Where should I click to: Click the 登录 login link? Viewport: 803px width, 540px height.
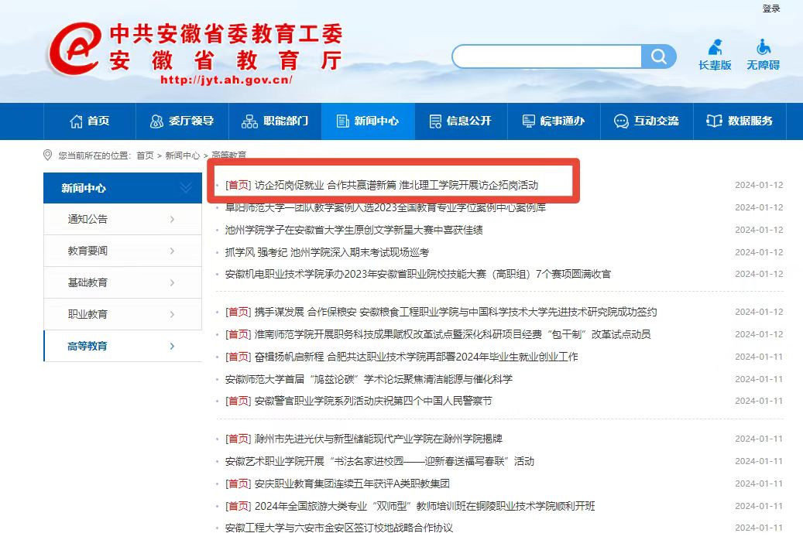(771, 9)
